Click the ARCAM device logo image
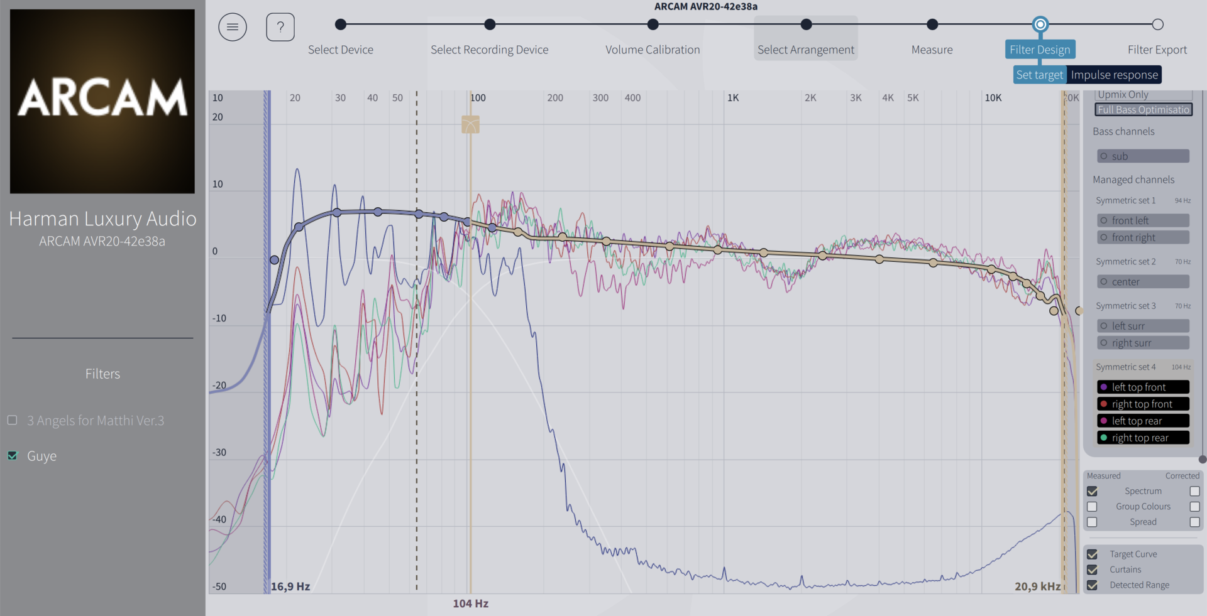 point(102,101)
